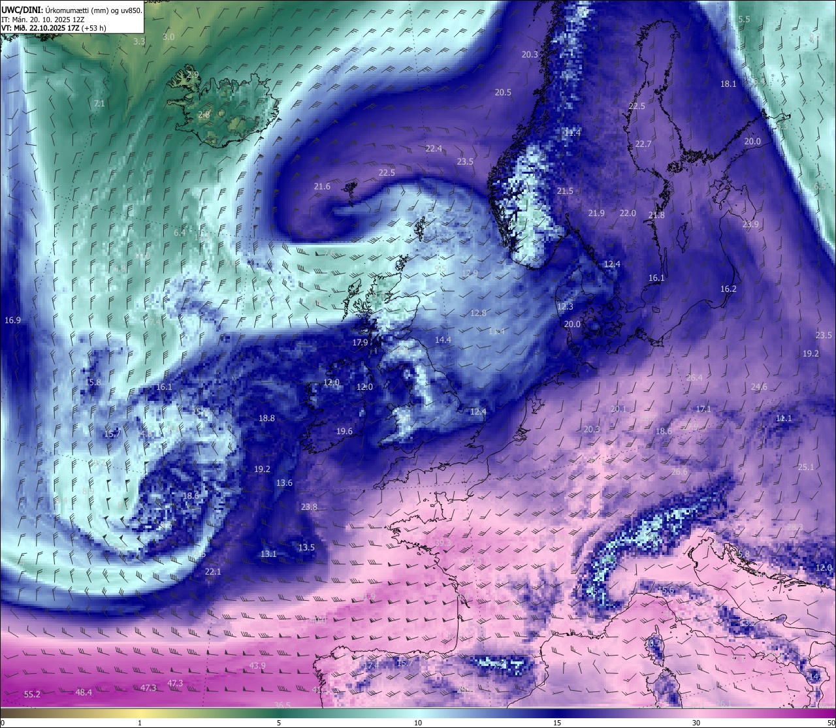Click the '18.8' map value
This screenshot has width=836, height=728.
pyautogui.click(x=266, y=419)
